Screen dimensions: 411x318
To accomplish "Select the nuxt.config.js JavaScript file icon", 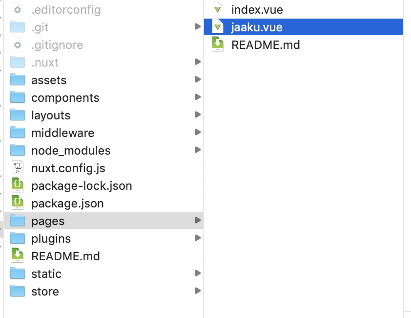I will point(17,168).
